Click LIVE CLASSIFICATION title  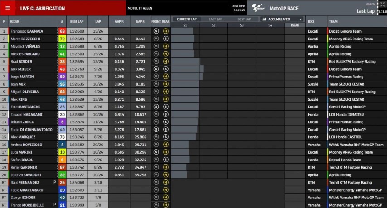[x=43, y=9]
